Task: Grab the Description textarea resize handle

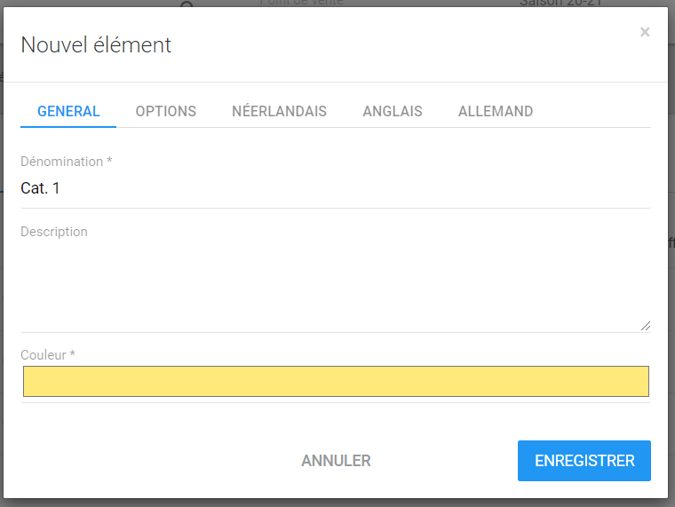Action: pyautogui.click(x=646, y=326)
